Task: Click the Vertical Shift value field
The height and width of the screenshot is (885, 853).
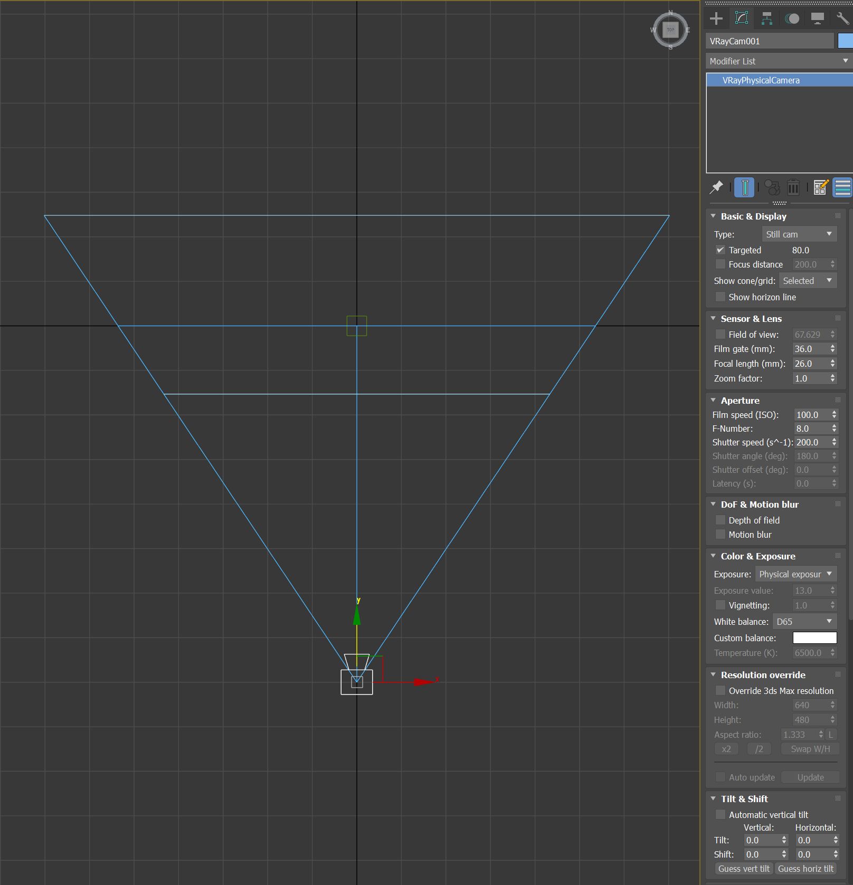Action: (x=761, y=854)
